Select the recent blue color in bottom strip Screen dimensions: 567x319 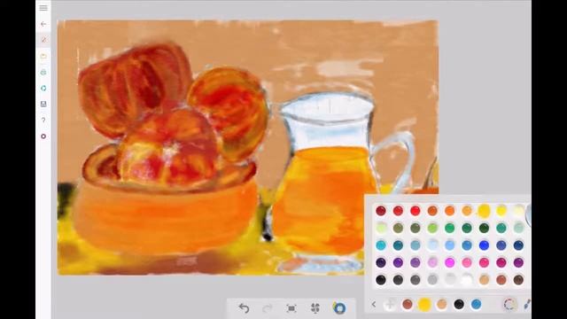pyautogui.click(x=477, y=305)
